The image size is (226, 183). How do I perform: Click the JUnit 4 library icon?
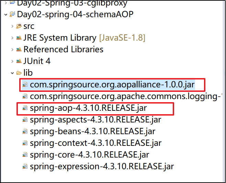pyautogui.click(x=19, y=61)
